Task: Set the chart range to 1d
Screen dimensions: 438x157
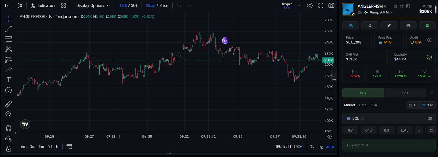Action: [57, 146]
